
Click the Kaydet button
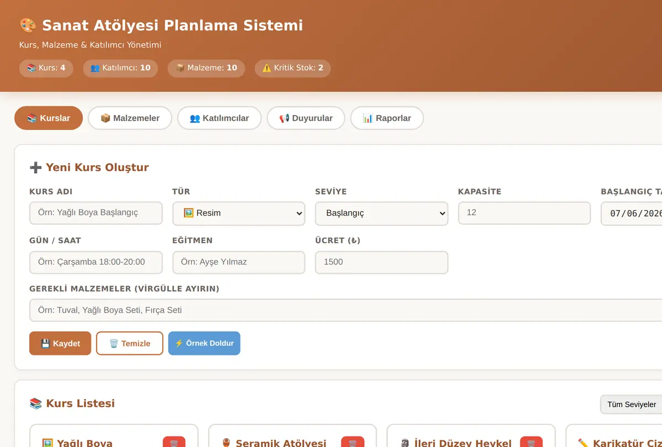coord(60,343)
